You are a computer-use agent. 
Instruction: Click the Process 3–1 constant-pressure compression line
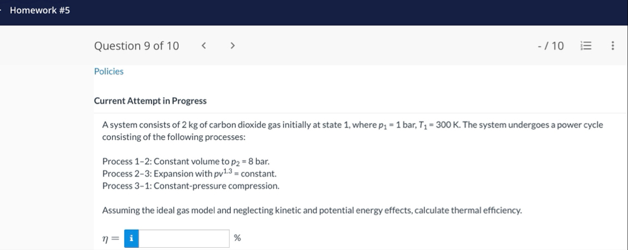point(191,186)
